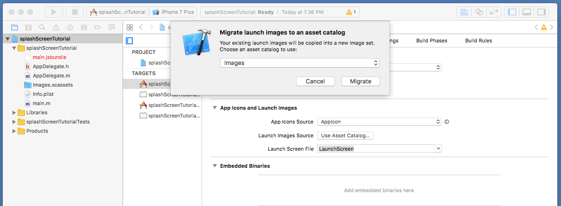Image resolution: width=561 pixels, height=206 pixels.
Task: Open the Launch Screen File combo box
Action: pos(438,149)
